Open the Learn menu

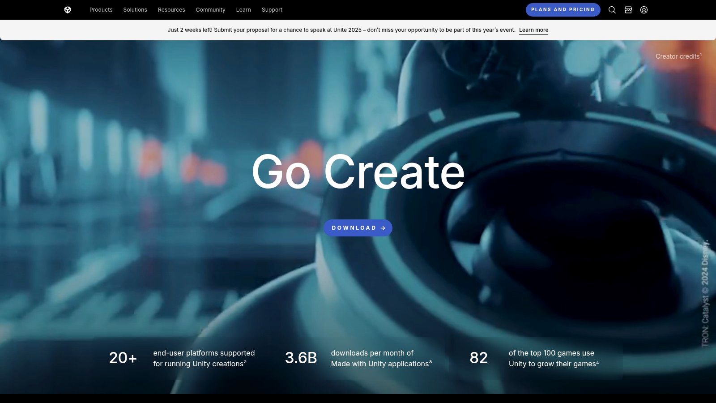point(243,10)
